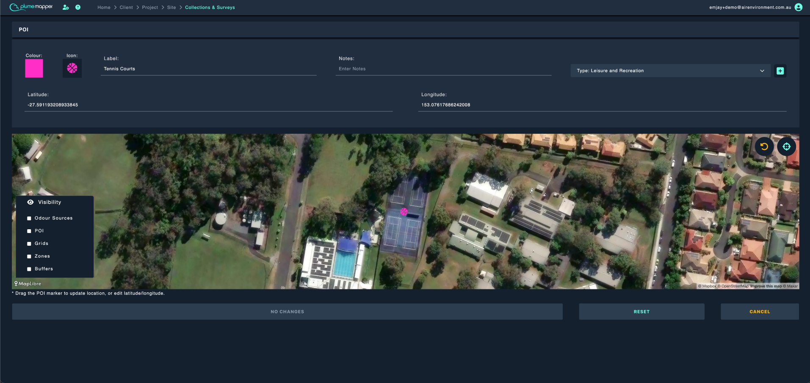This screenshot has width=810, height=383.
Task: Open the OpenStreetMap attribution link
Action: point(733,286)
